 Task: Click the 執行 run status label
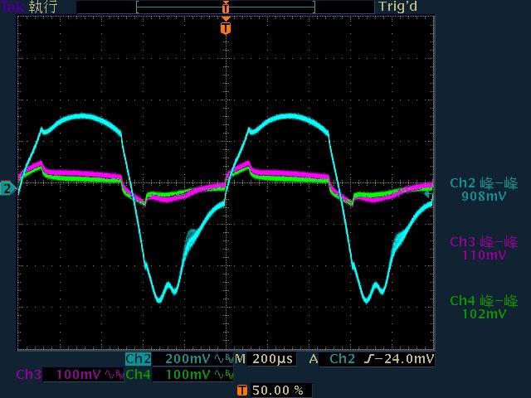pos(45,7)
